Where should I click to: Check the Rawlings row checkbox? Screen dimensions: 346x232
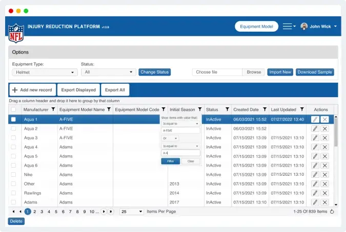(13, 193)
